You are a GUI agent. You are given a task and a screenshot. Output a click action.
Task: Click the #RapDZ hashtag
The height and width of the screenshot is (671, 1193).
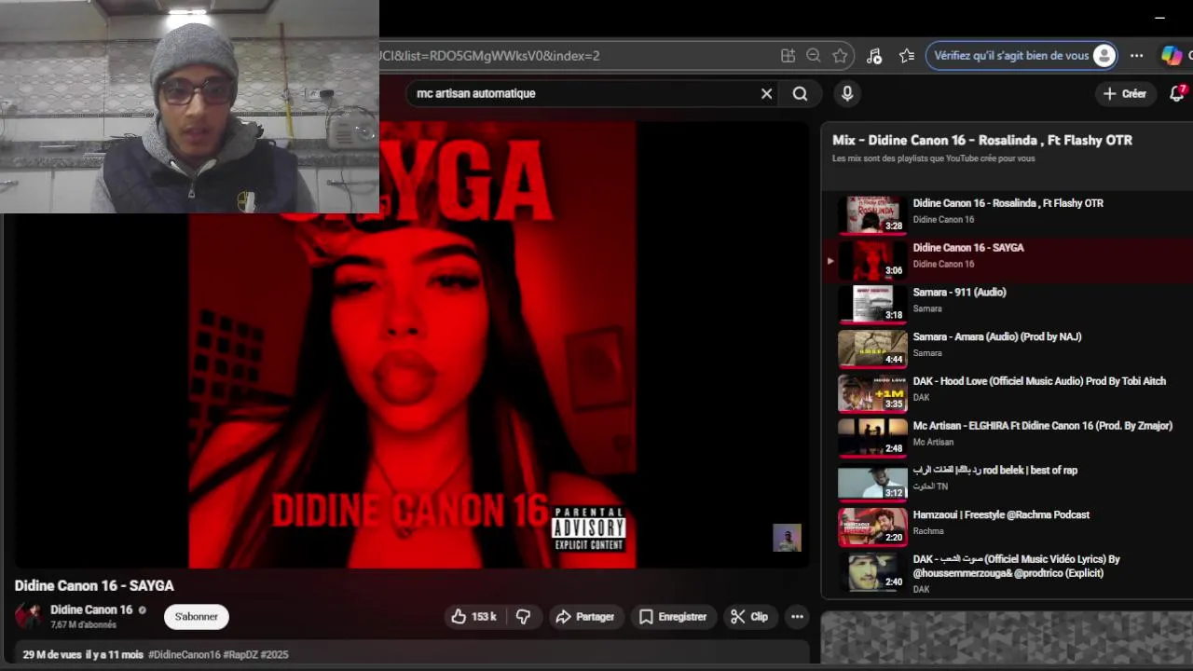(x=240, y=655)
